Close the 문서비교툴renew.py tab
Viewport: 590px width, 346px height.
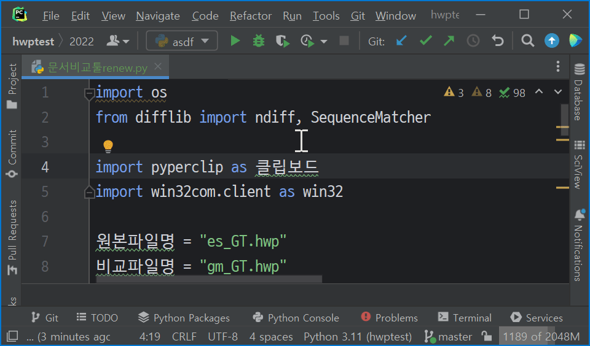click(x=158, y=67)
